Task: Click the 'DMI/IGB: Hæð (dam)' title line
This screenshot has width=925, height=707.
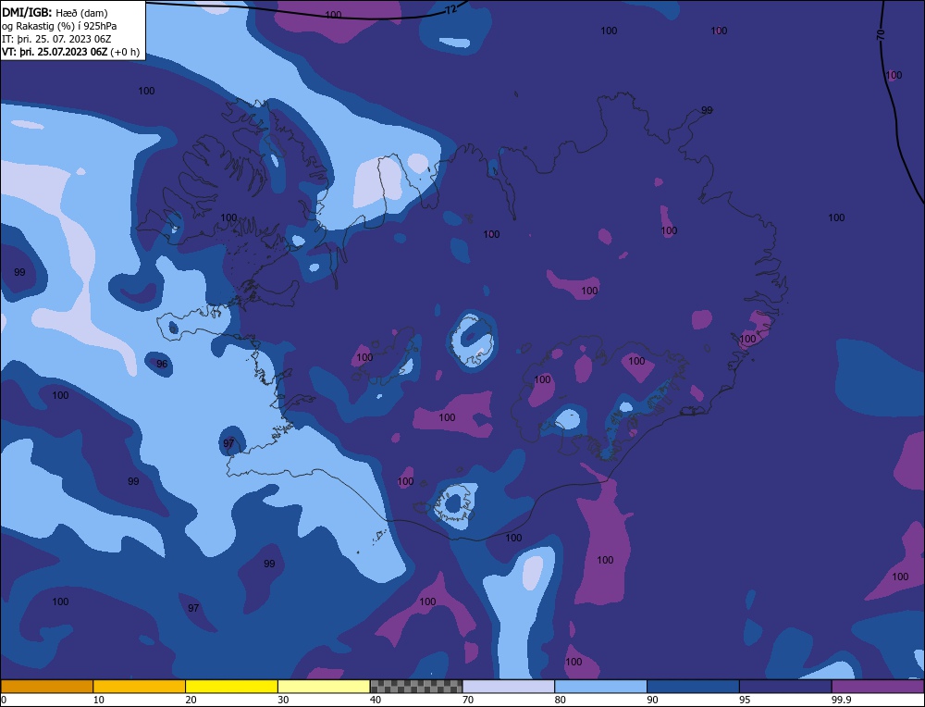Action: [55, 12]
